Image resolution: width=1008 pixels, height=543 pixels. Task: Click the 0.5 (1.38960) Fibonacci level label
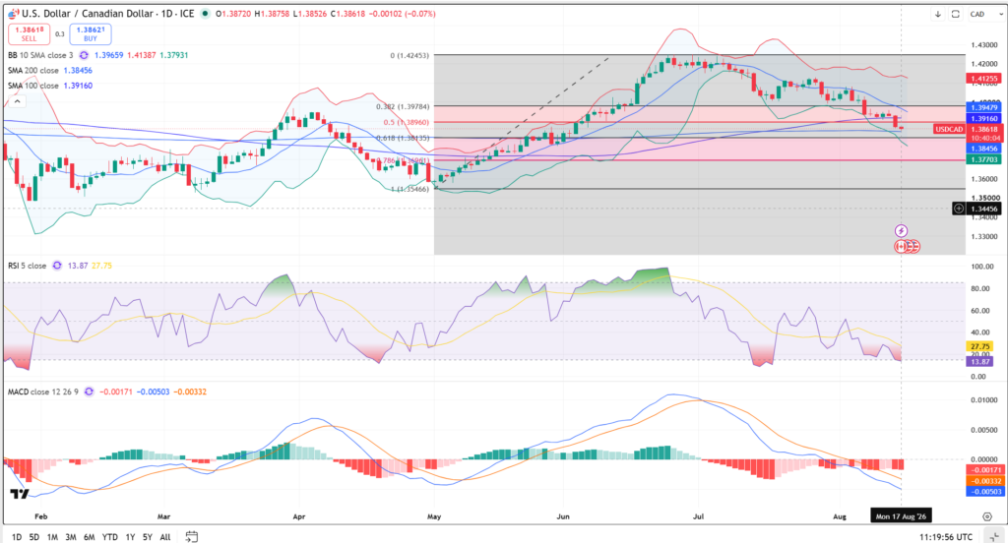(407, 122)
